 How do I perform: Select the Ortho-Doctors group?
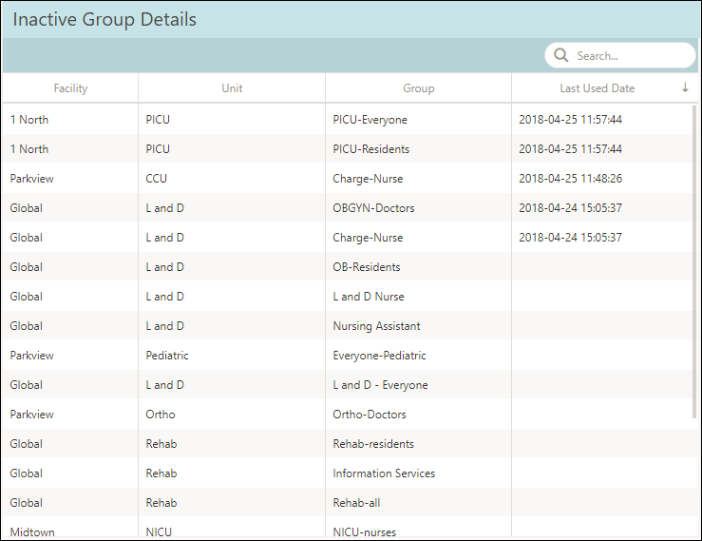pos(370,415)
